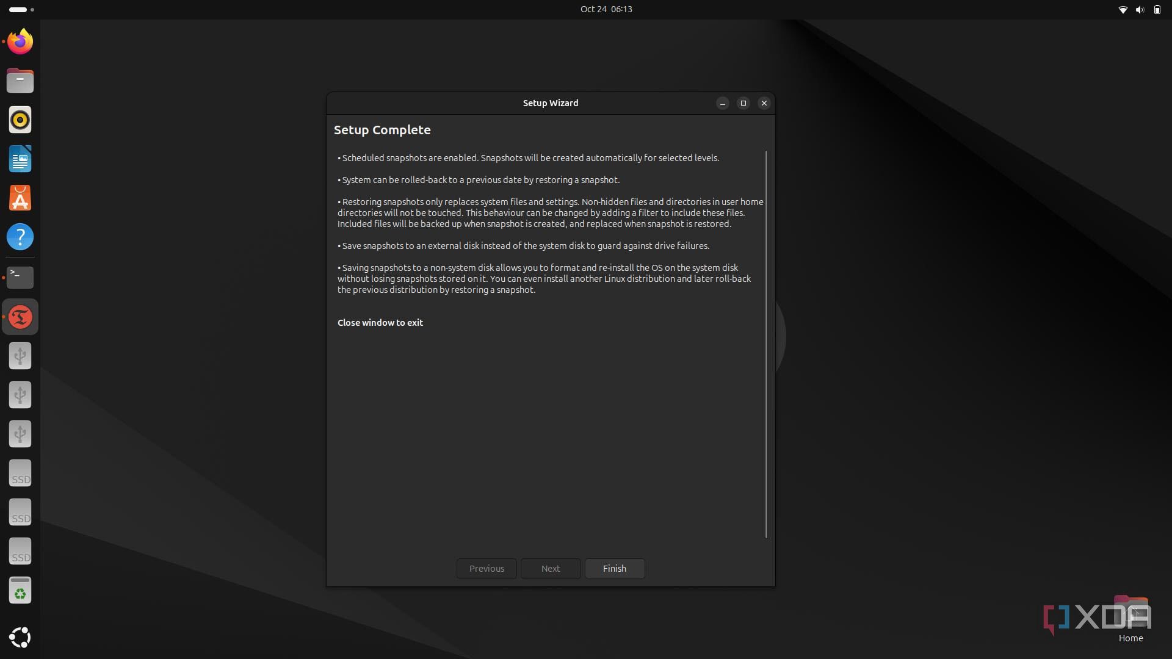Image resolution: width=1172 pixels, height=659 pixels.
Task: Open network status in top bar
Action: (1123, 9)
